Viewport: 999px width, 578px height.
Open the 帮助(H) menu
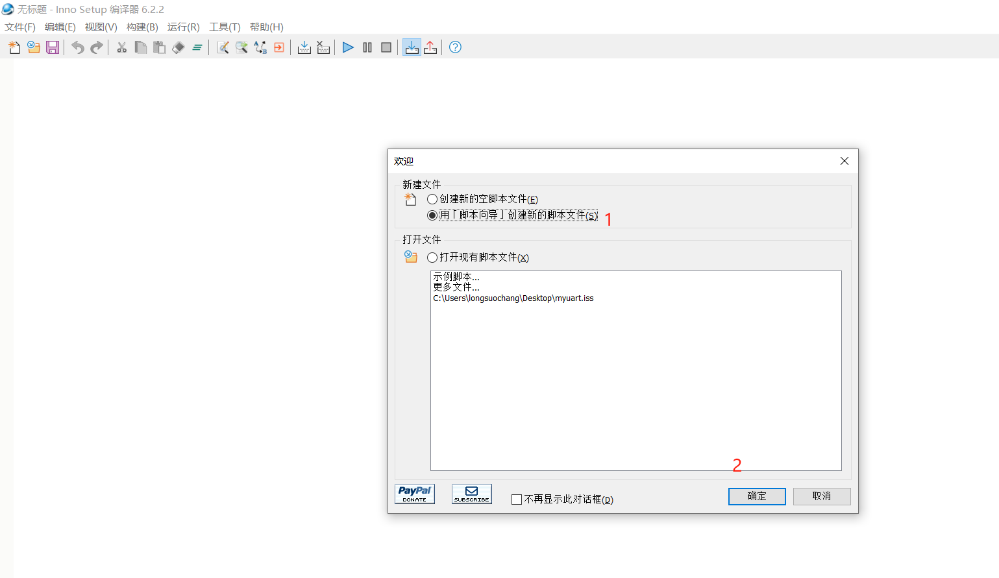coord(267,27)
